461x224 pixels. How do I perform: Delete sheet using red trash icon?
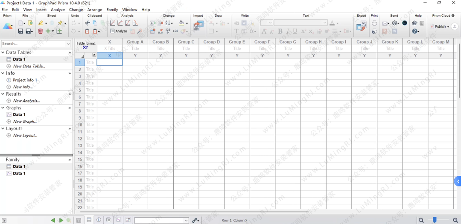40,31
